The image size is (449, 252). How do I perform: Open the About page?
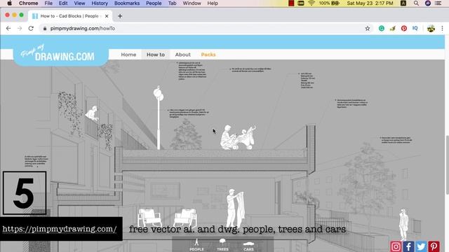182,55
